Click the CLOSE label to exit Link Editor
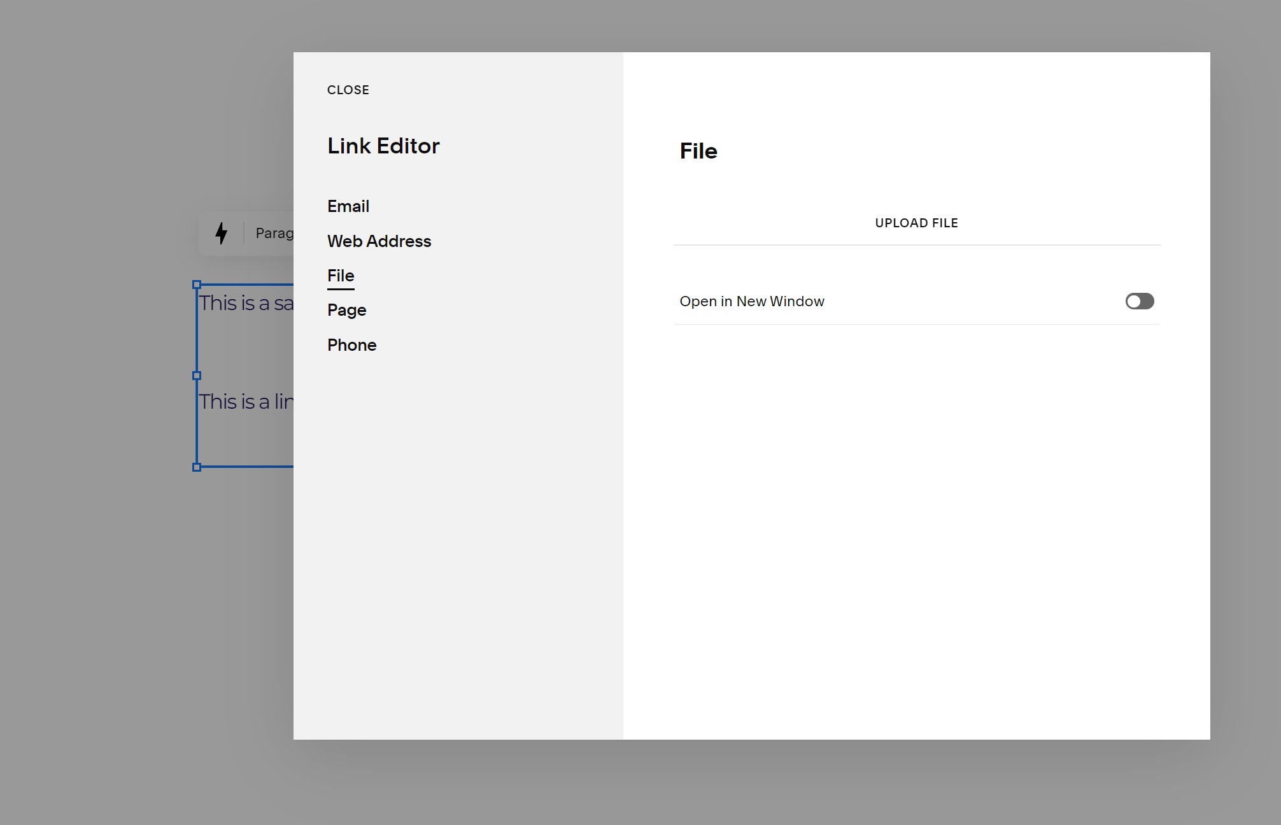This screenshot has width=1281, height=825. [x=348, y=90]
